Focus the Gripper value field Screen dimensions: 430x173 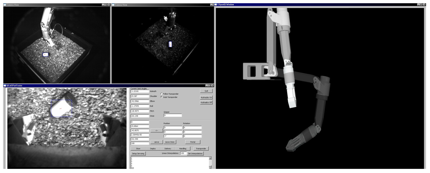pos(173,115)
